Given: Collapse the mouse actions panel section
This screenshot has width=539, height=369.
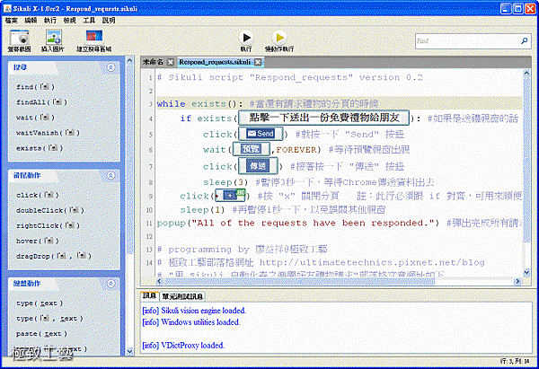Looking at the screenshot, I should (x=110, y=176).
